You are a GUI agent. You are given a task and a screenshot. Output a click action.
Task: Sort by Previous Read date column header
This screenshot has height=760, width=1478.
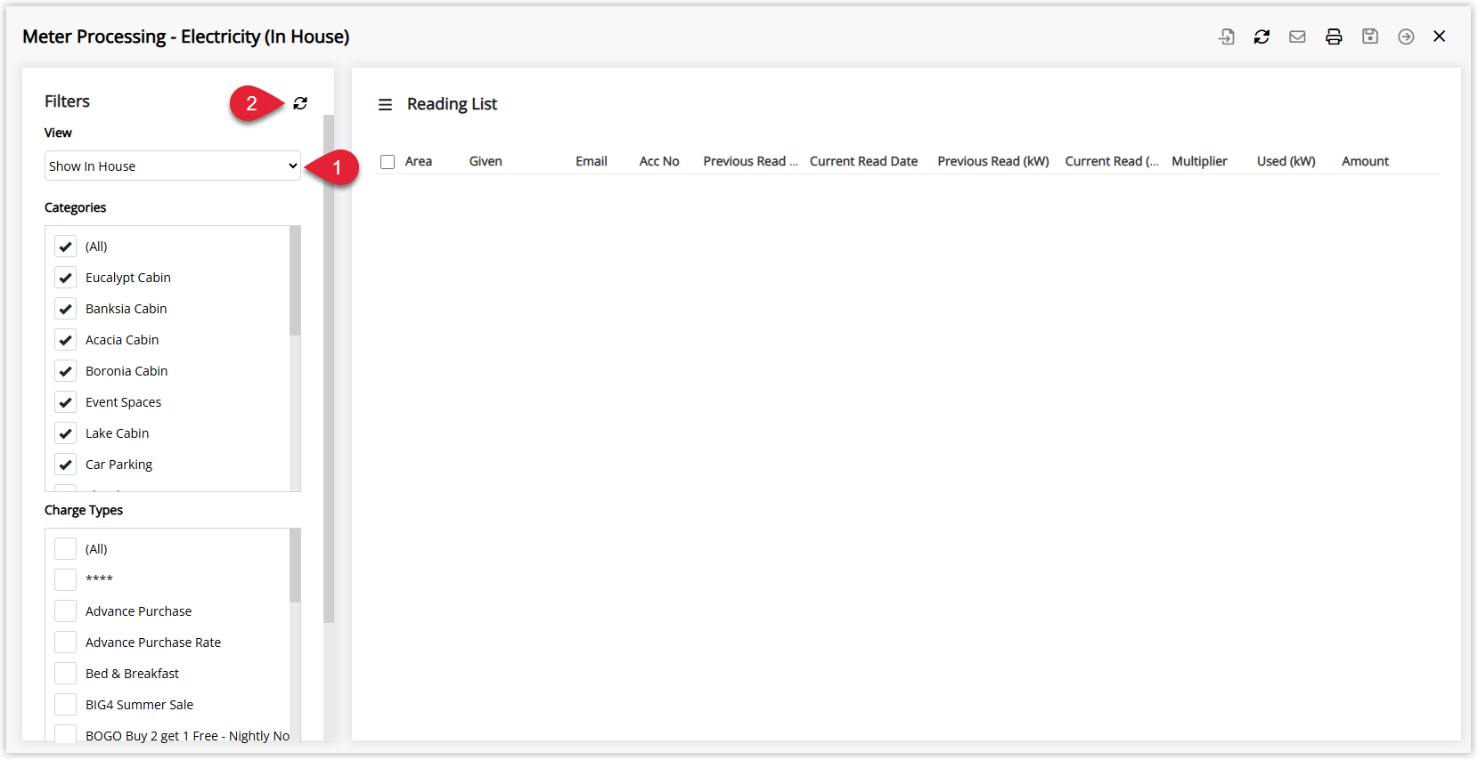[750, 161]
